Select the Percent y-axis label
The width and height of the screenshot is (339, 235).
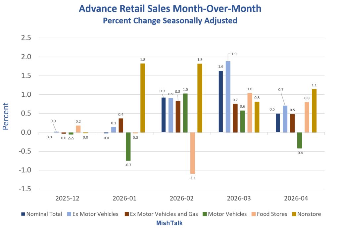point(6,116)
